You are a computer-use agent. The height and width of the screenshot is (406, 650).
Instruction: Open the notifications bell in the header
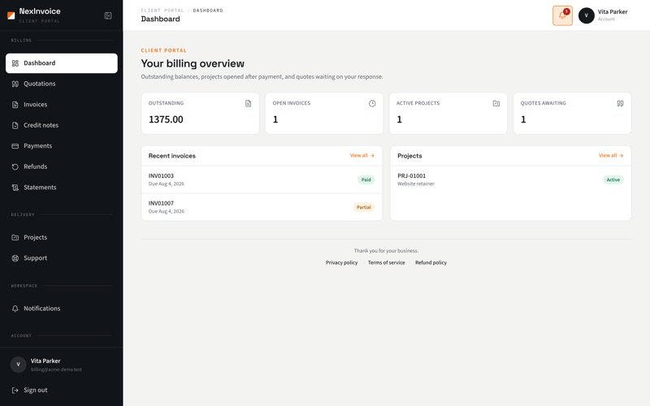[x=562, y=15]
